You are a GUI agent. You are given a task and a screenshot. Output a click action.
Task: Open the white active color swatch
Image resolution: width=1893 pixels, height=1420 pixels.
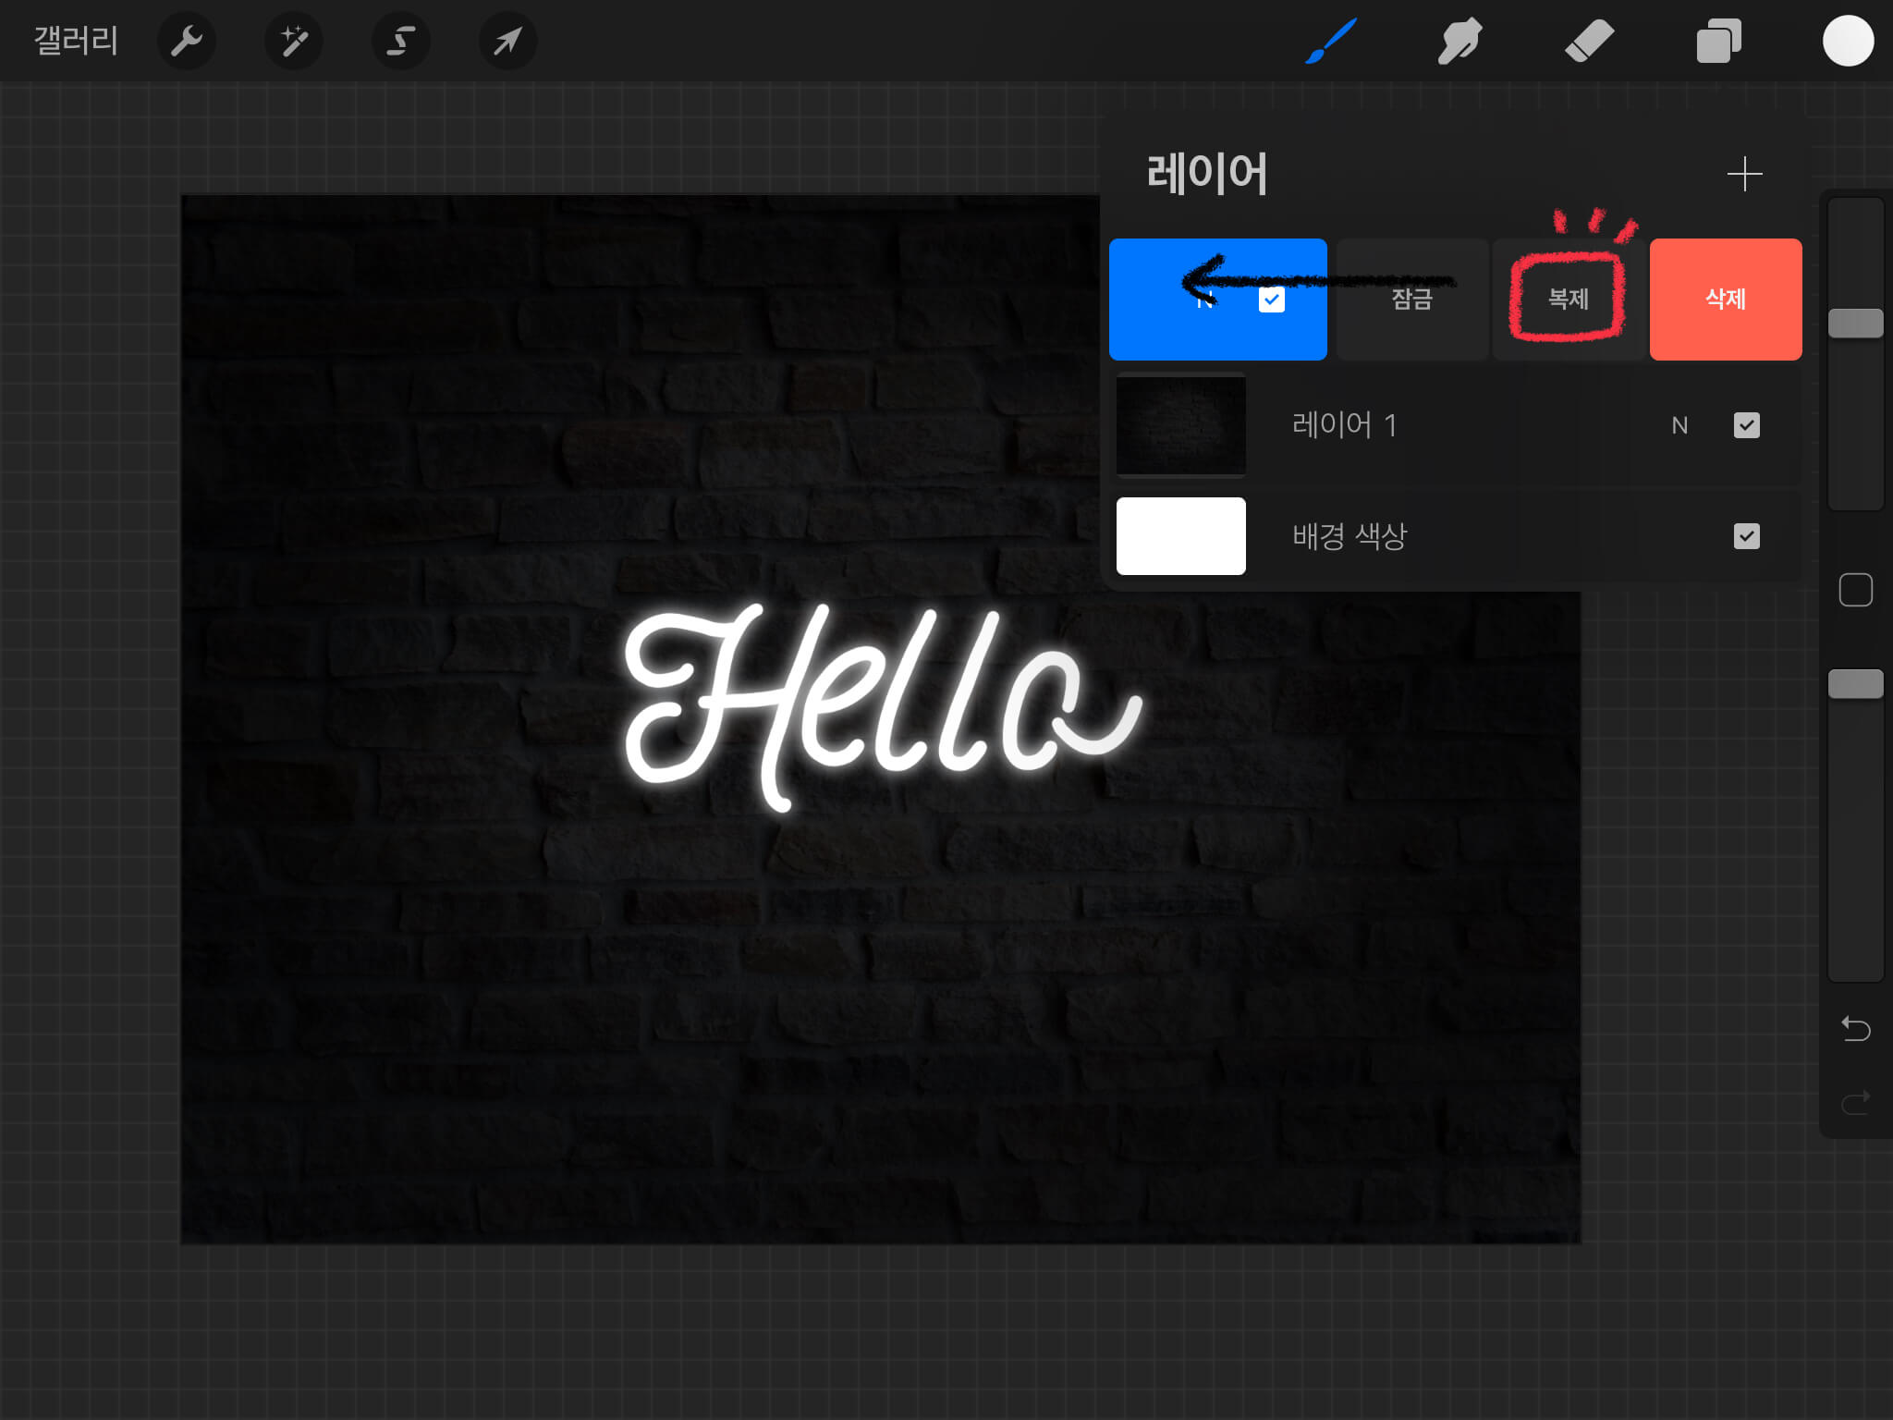tap(1848, 41)
